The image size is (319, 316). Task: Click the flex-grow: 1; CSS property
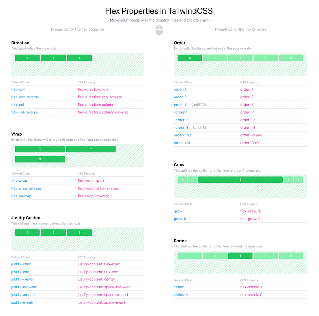pos(250,211)
